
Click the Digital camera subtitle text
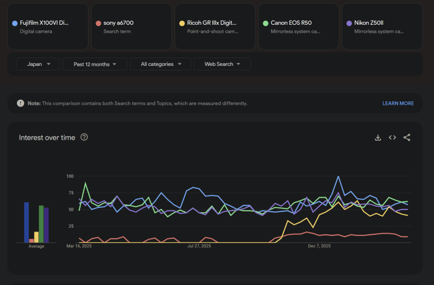click(36, 32)
